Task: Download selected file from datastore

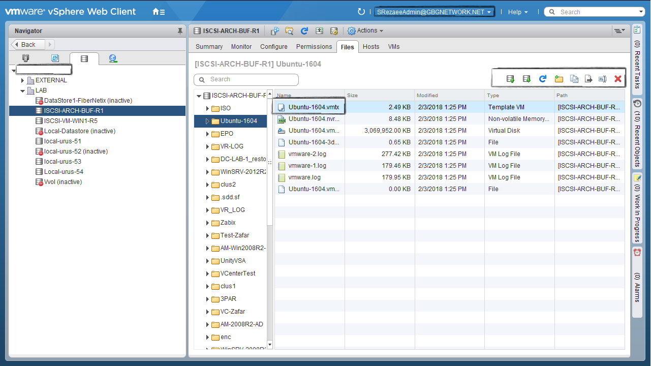Action: 527,79
